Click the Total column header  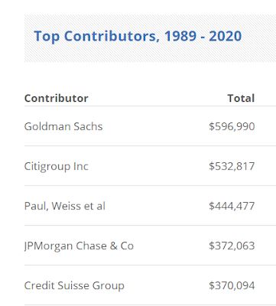241,98
